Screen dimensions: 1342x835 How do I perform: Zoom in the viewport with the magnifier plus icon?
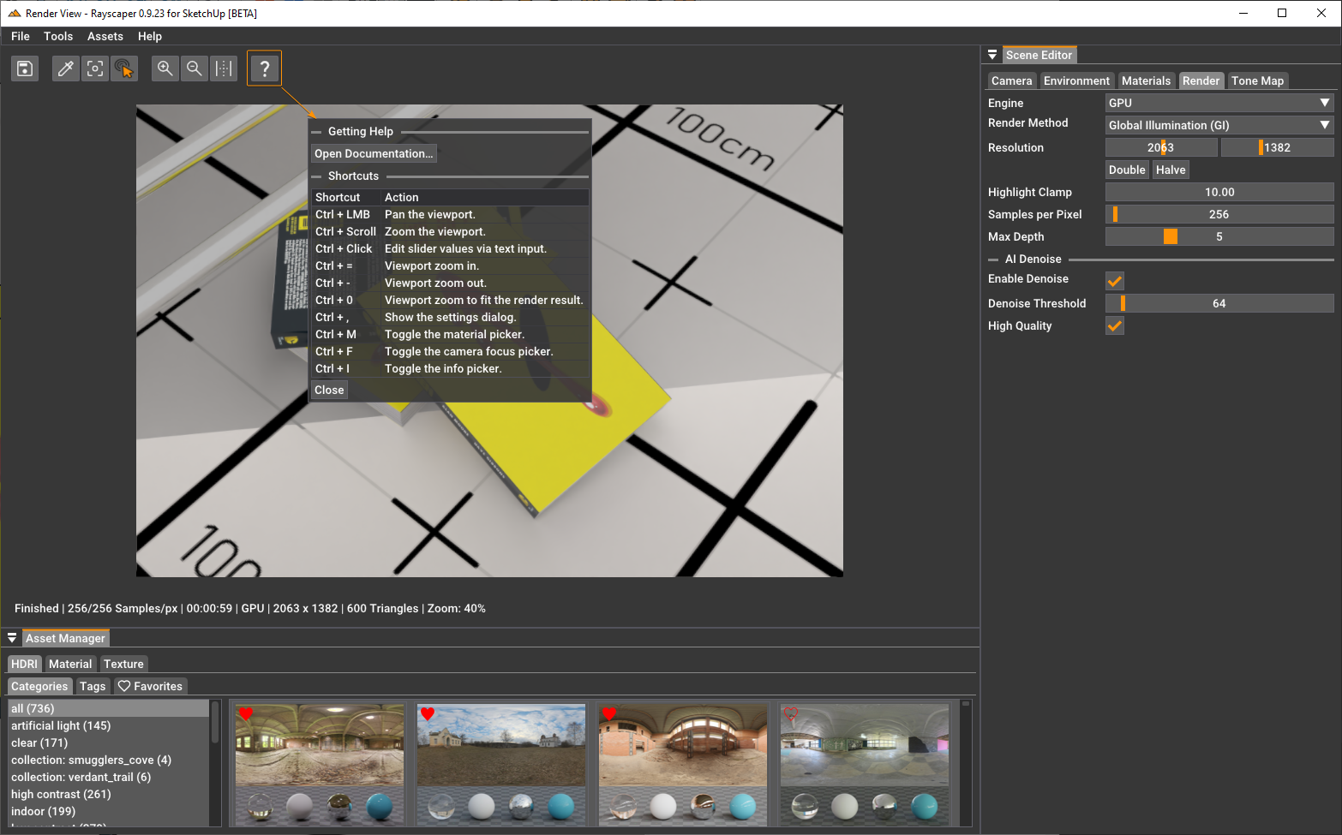[x=165, y=69]
